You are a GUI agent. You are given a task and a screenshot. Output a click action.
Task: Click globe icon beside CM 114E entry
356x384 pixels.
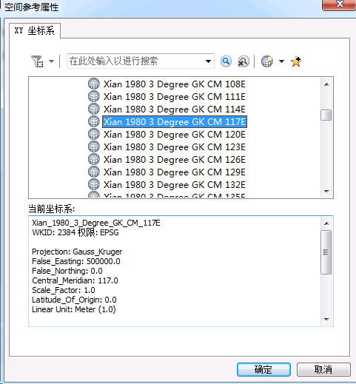[94, 109]
